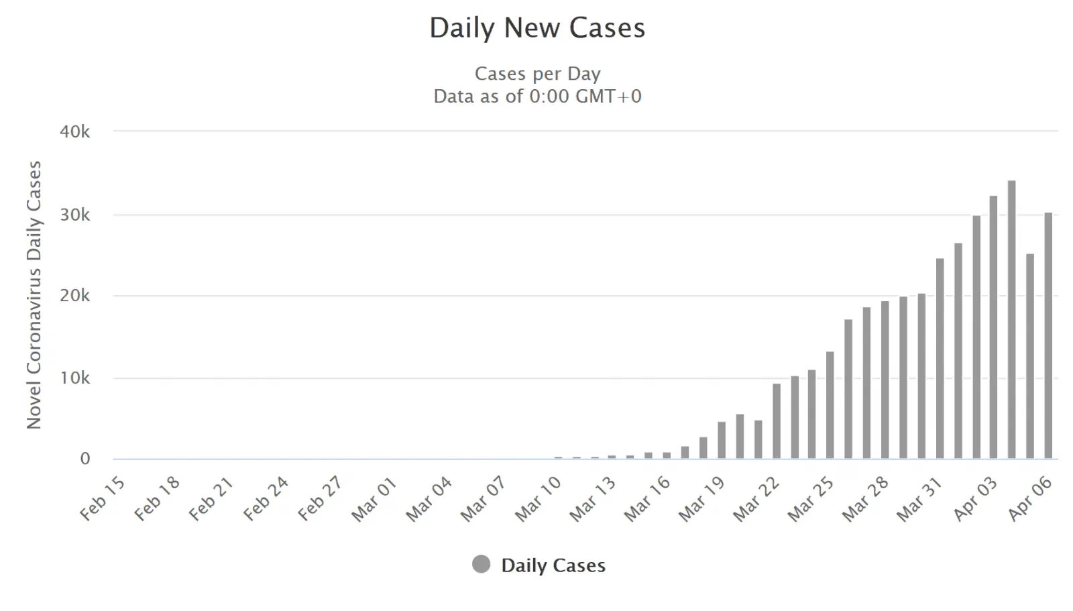Click the last bar for Apr 06

1048,335
